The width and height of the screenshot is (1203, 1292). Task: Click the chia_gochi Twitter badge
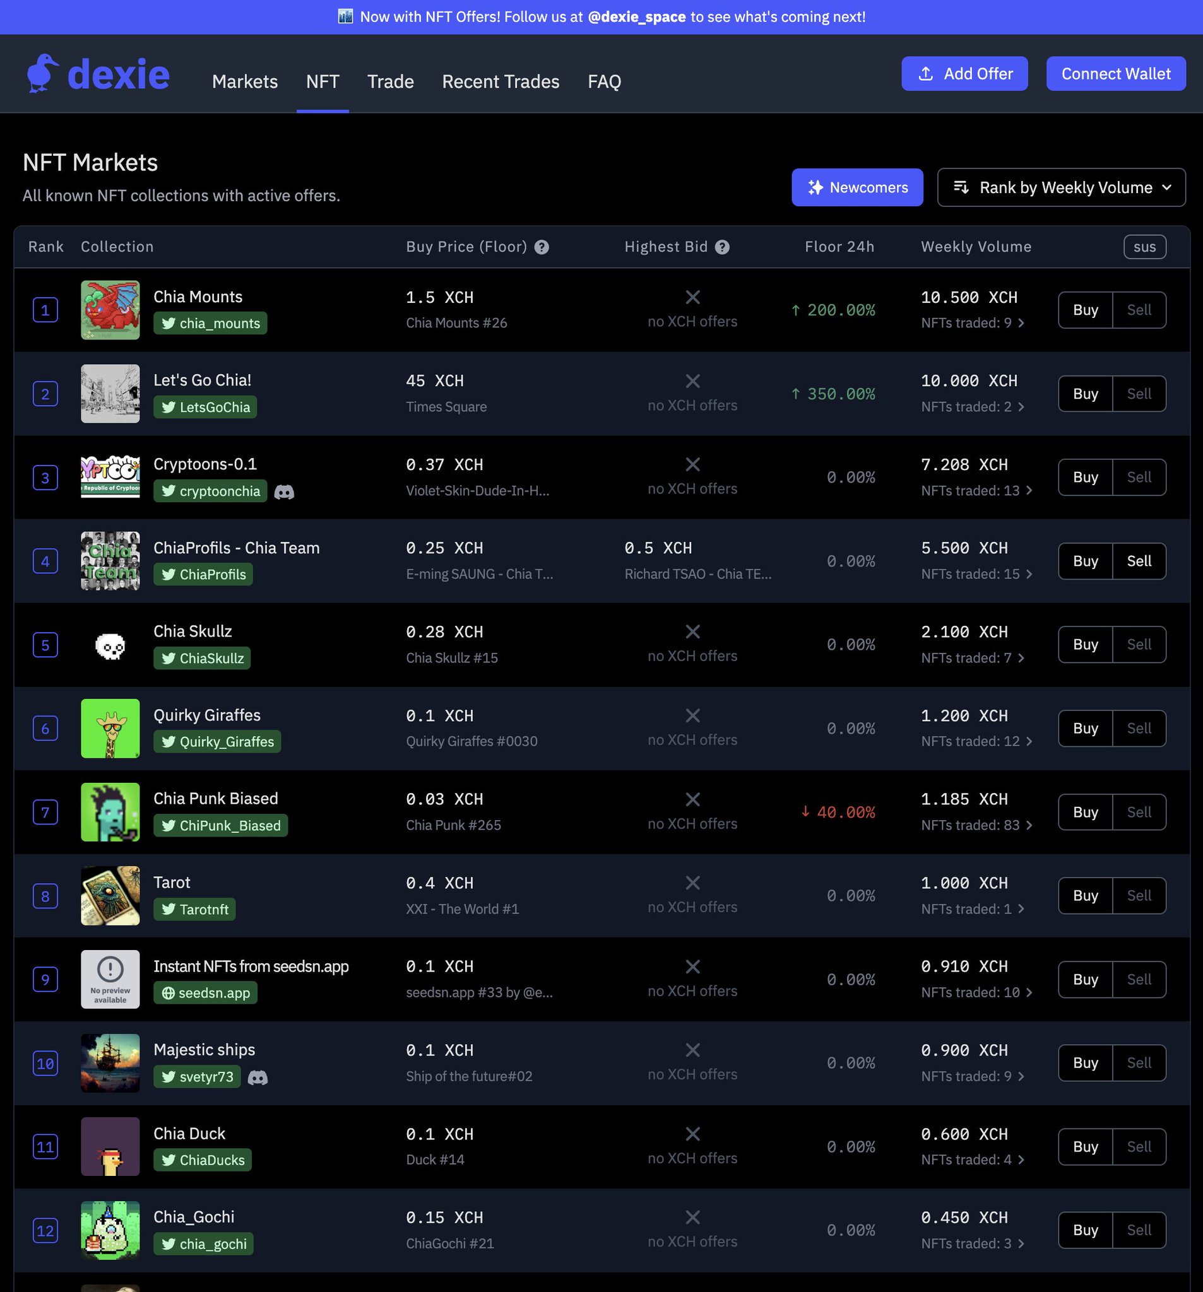[203, 1244]
